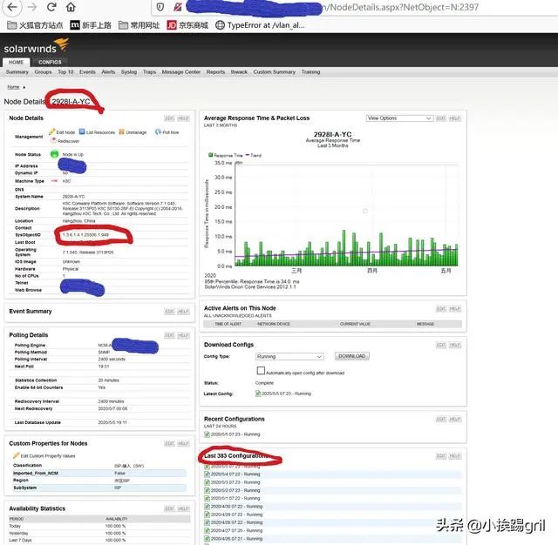Click EDIT in Event Summary panel
This screenshot has width=558, height=545.
(x=169, y=312)
